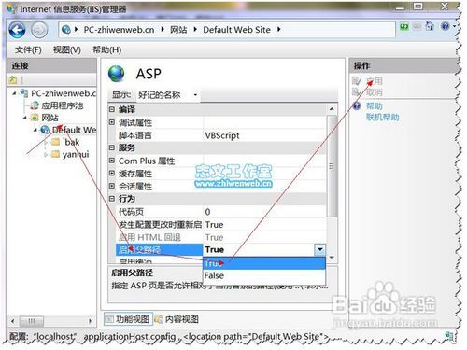Collapse the 编译 section

click(112, 109)
